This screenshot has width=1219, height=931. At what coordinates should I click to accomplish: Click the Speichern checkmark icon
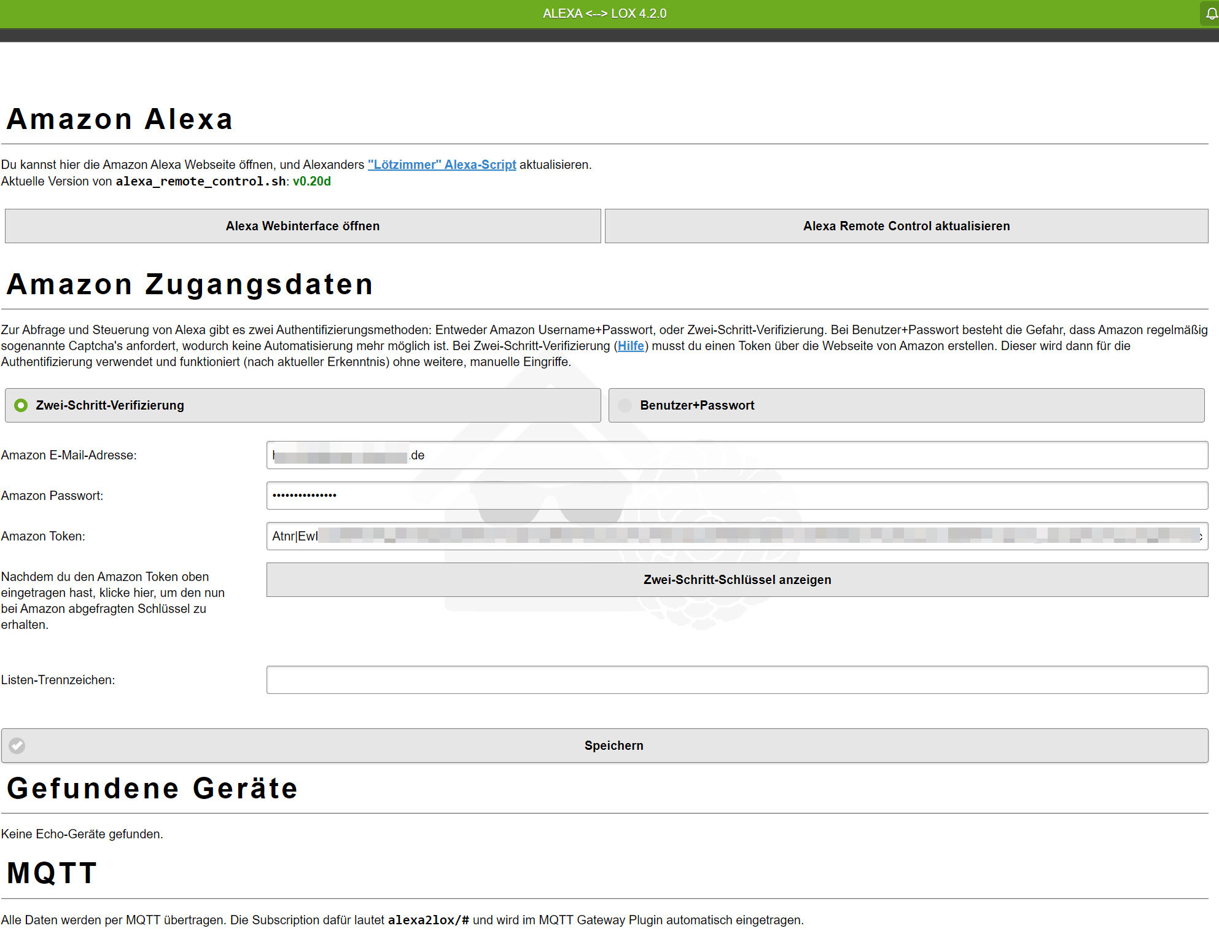pyautogui.click(x=17, y=746)
